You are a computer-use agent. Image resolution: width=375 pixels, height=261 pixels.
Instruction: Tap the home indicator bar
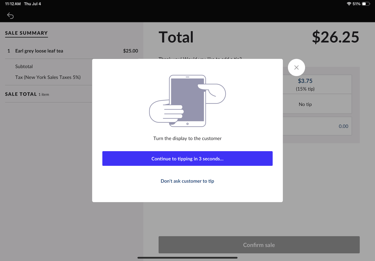[187, 258]
